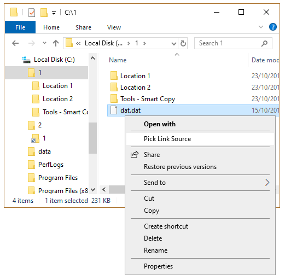Choose Pick Link Source from context menu

pos(200,139)
